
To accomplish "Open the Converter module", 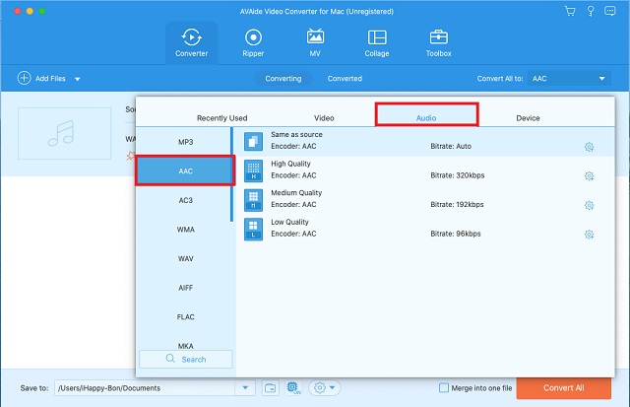I will (x=191, y=42).
